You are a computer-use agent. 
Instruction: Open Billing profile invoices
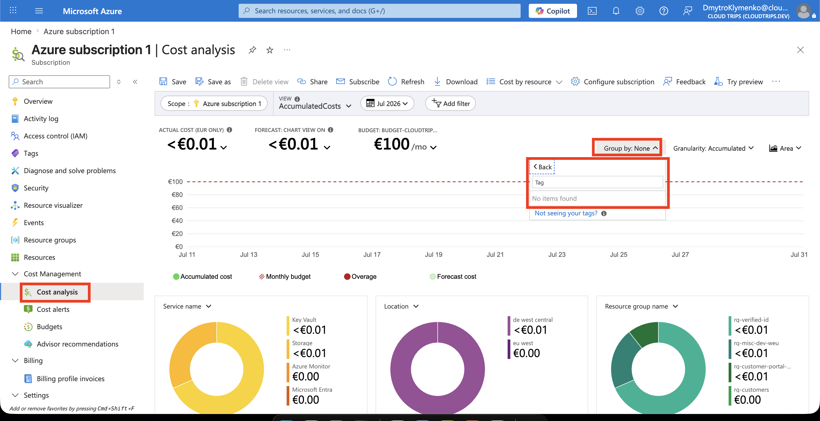coord(70,378)
